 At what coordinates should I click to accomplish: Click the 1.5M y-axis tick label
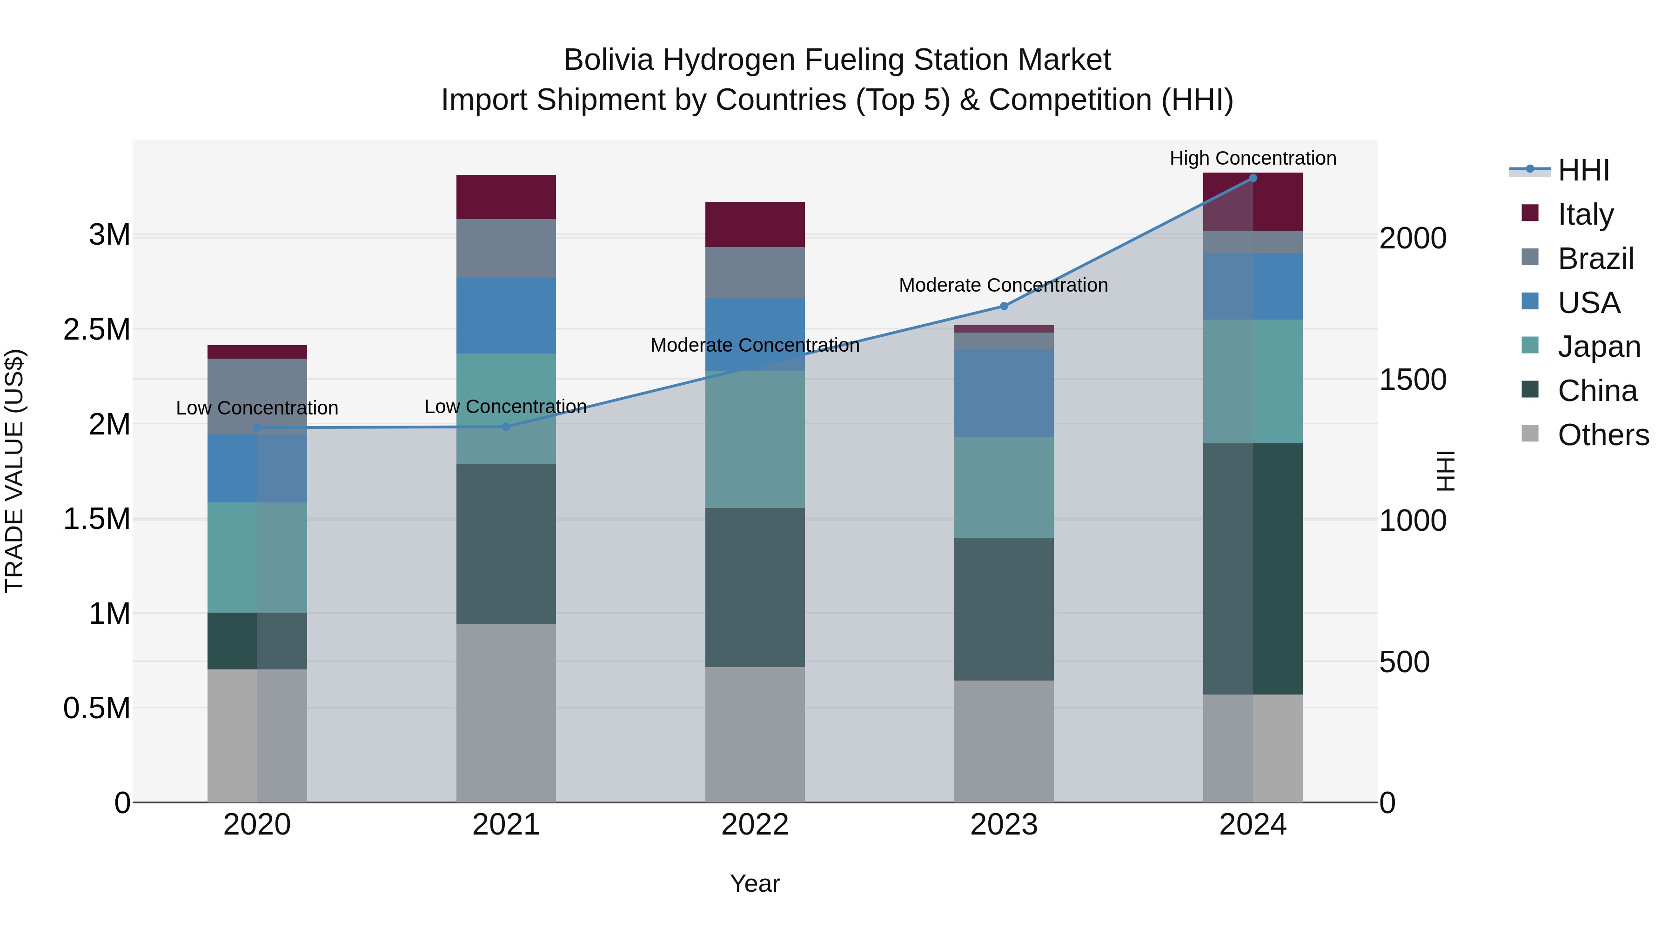[x=97, y=519]
